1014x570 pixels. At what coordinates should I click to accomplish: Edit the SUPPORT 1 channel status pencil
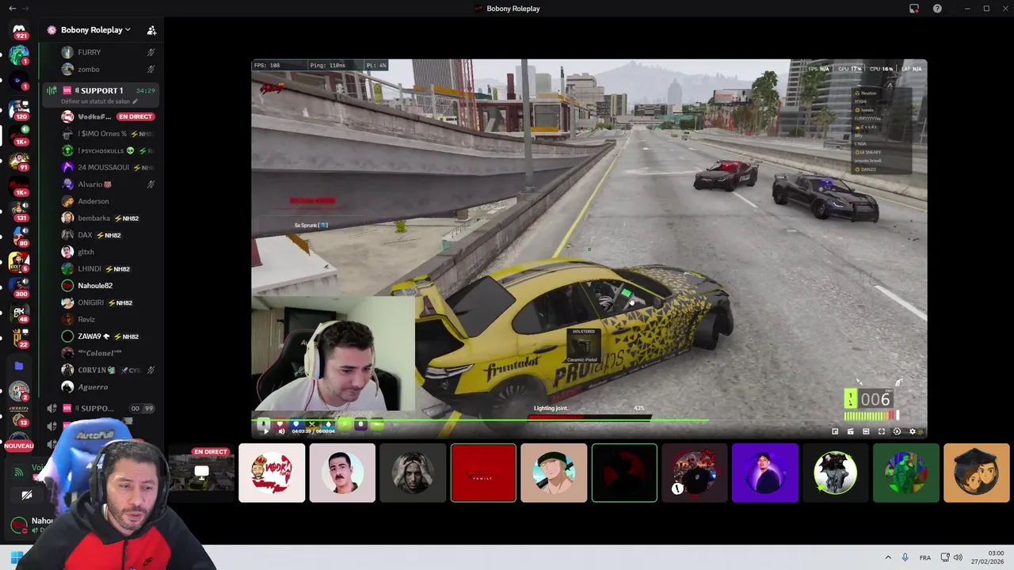click(135, 101)
